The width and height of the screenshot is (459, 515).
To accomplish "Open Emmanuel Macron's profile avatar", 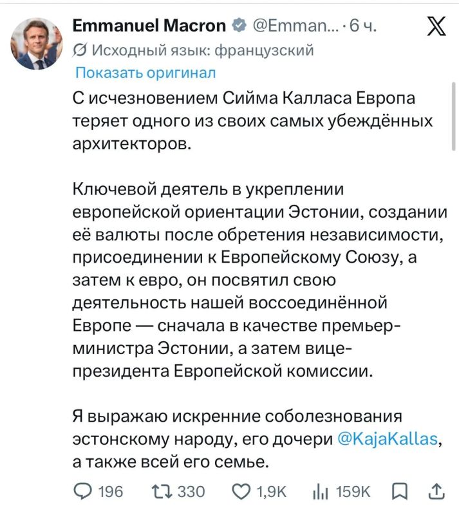I will point(37,44).
